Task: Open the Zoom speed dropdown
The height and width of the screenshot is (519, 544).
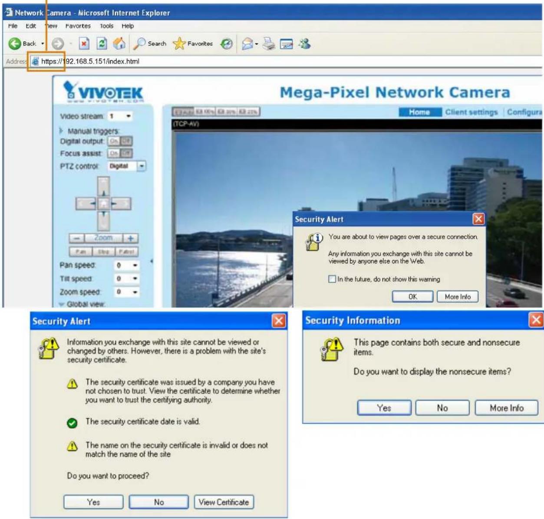Action: 127,292
